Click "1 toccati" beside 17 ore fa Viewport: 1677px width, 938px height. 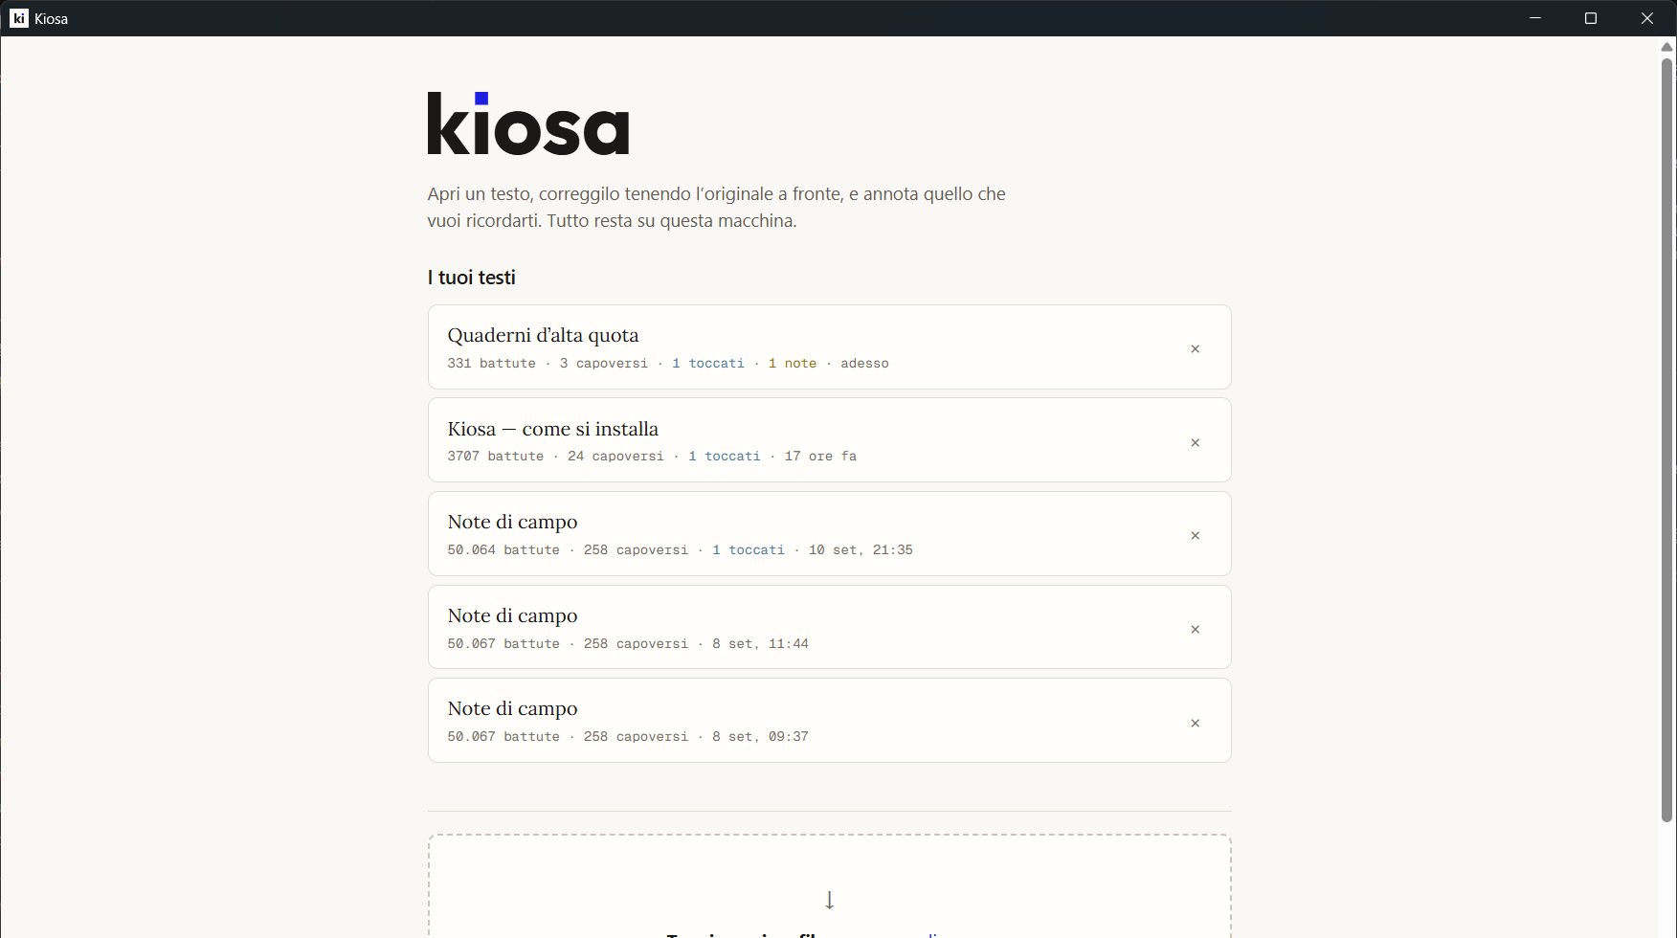[x=725, y=457]
